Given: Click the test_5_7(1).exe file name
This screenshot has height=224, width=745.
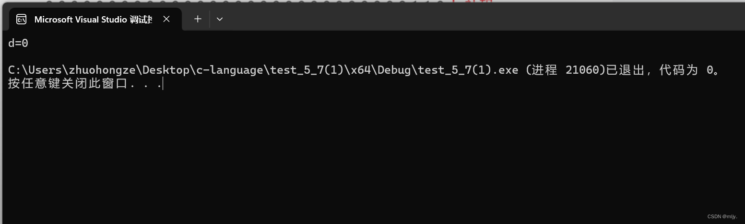Looking at the screenshot, I should 468,70.
